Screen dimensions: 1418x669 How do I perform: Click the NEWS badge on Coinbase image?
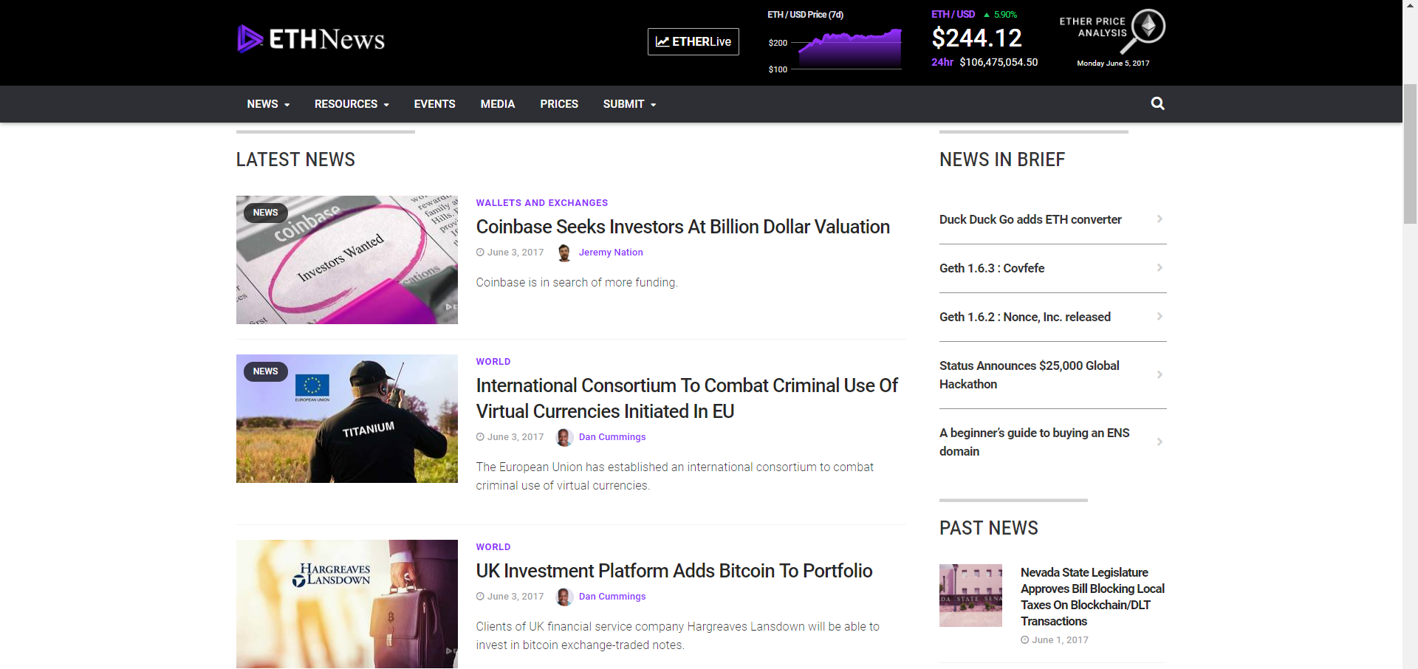[x=266, y=213]
